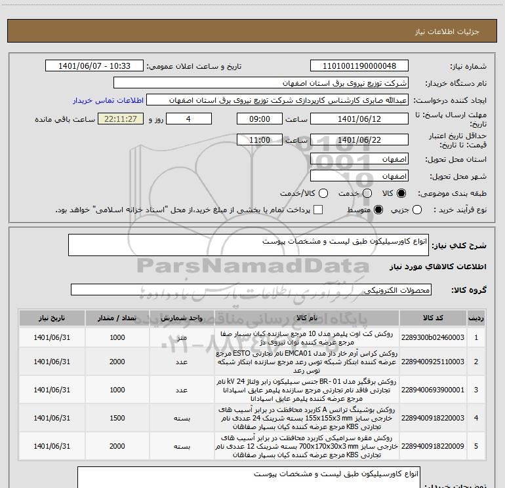Click the remaining time countdown 22:11:27

coord(121,119)
